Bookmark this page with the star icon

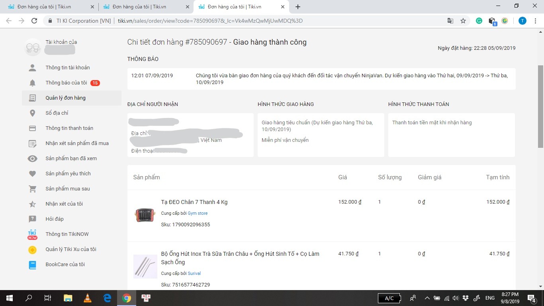point(463,21)
